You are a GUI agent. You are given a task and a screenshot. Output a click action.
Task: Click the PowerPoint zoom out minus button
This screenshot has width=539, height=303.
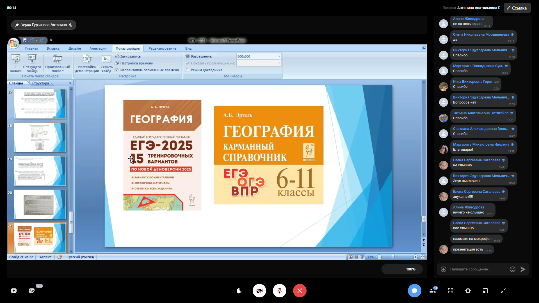point(379,257)
